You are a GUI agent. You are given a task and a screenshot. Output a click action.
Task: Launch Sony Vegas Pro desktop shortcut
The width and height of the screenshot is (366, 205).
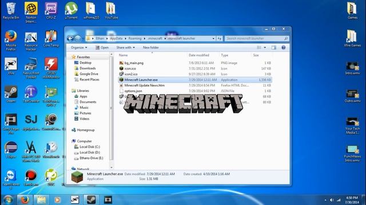pos(11,124)
